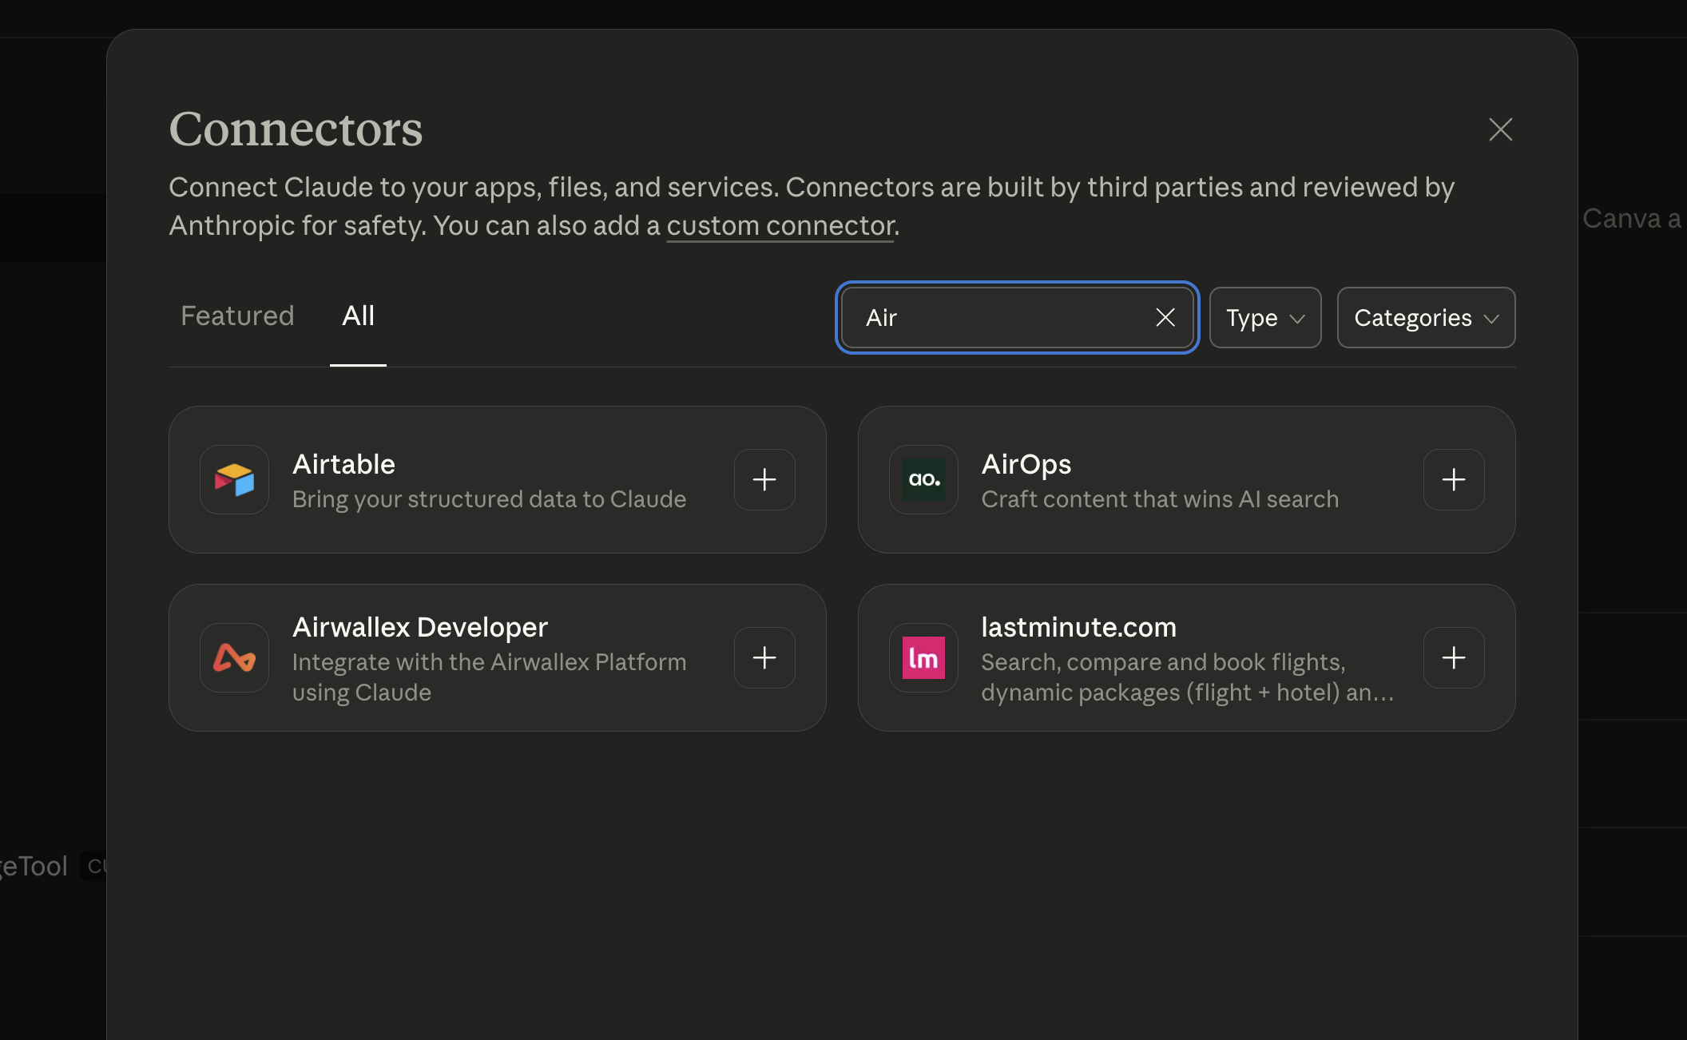
Task: Click 'Craft content that wins AI search'
Action: [1160, 499]
